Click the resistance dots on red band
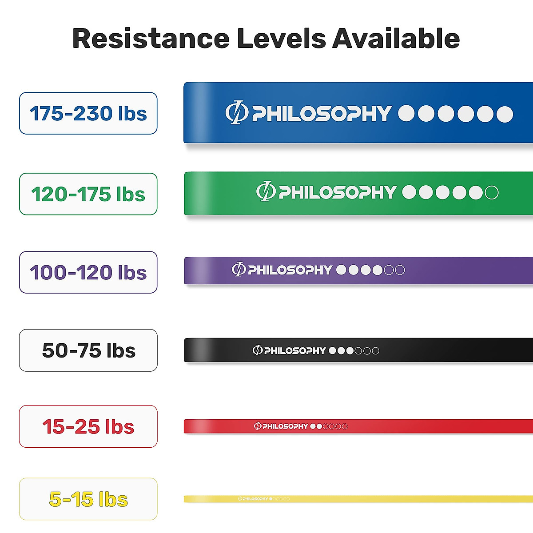Screen dimensions: 533x533 pos(329,426)
